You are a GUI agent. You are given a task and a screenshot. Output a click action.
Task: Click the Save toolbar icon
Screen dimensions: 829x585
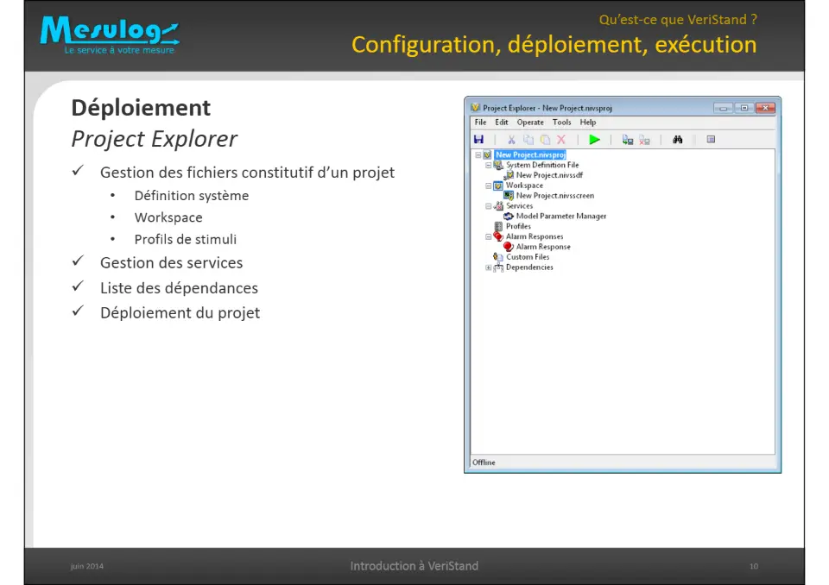coord(478,140)
